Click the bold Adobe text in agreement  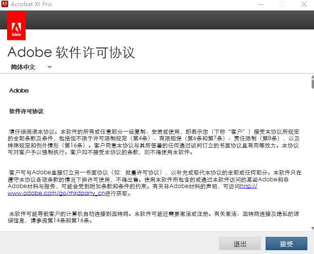coord(19,91)
